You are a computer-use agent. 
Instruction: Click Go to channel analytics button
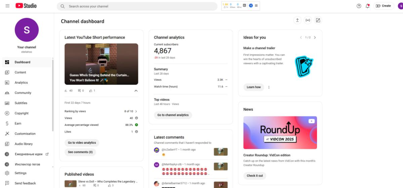pos(173,115)
